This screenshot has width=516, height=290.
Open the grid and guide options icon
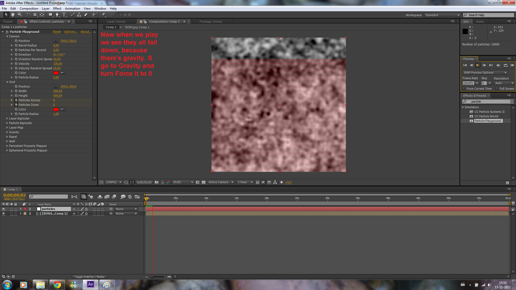(126, 182)
